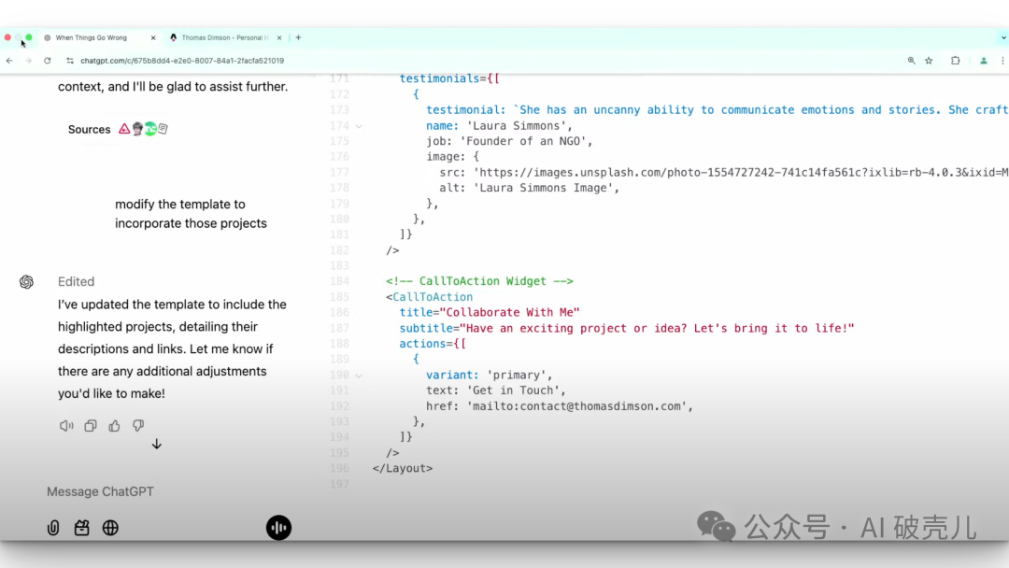
Task: Copy the ChatGPT response
Action: click(x=91, y=426)
